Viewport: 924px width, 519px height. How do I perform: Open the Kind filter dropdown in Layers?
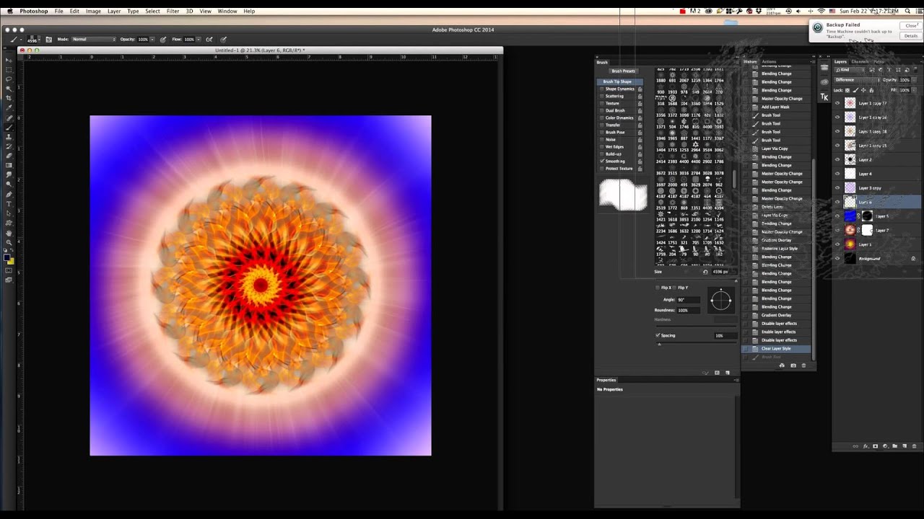click(850, 70)
